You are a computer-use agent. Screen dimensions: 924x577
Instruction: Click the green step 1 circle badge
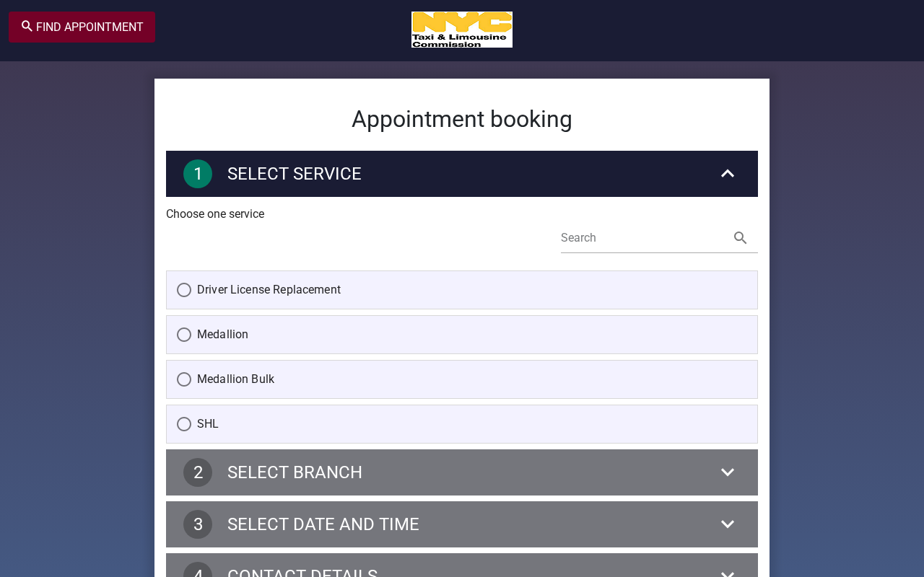tap(198, 174)
